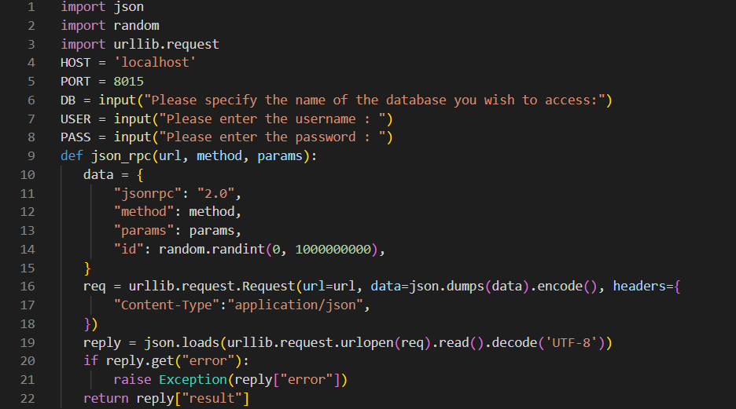This screenshot has height=409, width=736.
Task: Click the "method" dictionary key
Action: click(144, 212)
